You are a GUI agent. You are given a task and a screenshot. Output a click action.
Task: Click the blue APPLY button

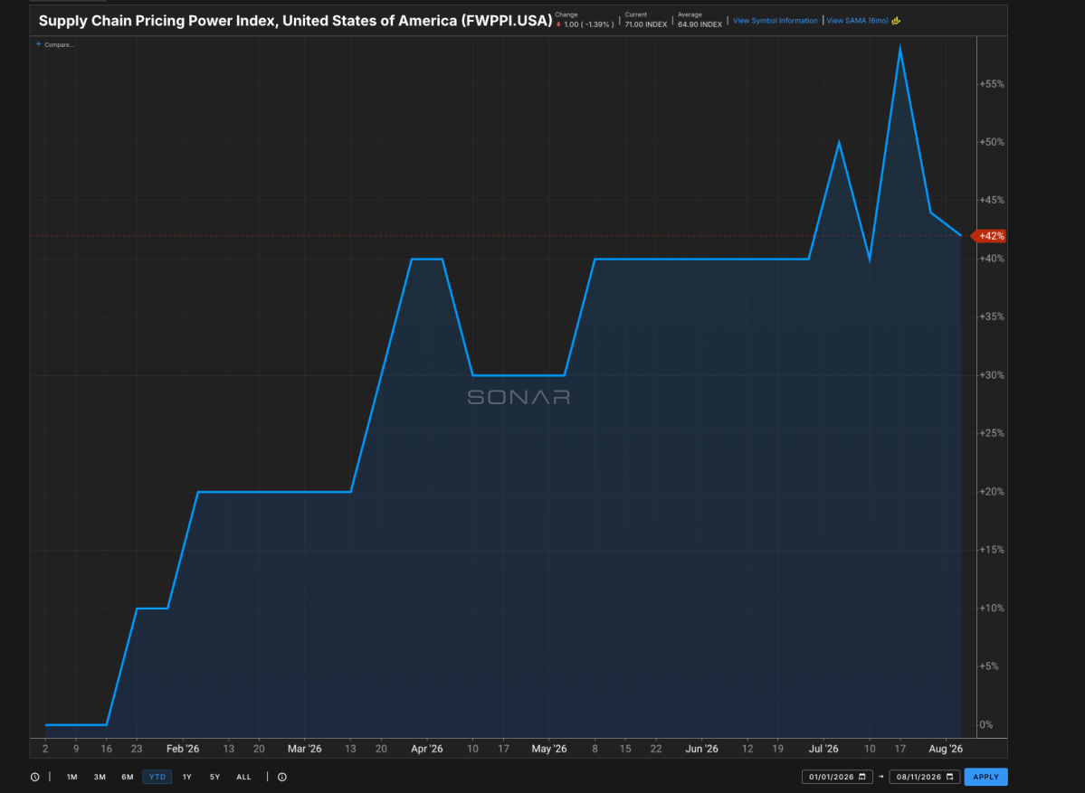coord(986,777)
